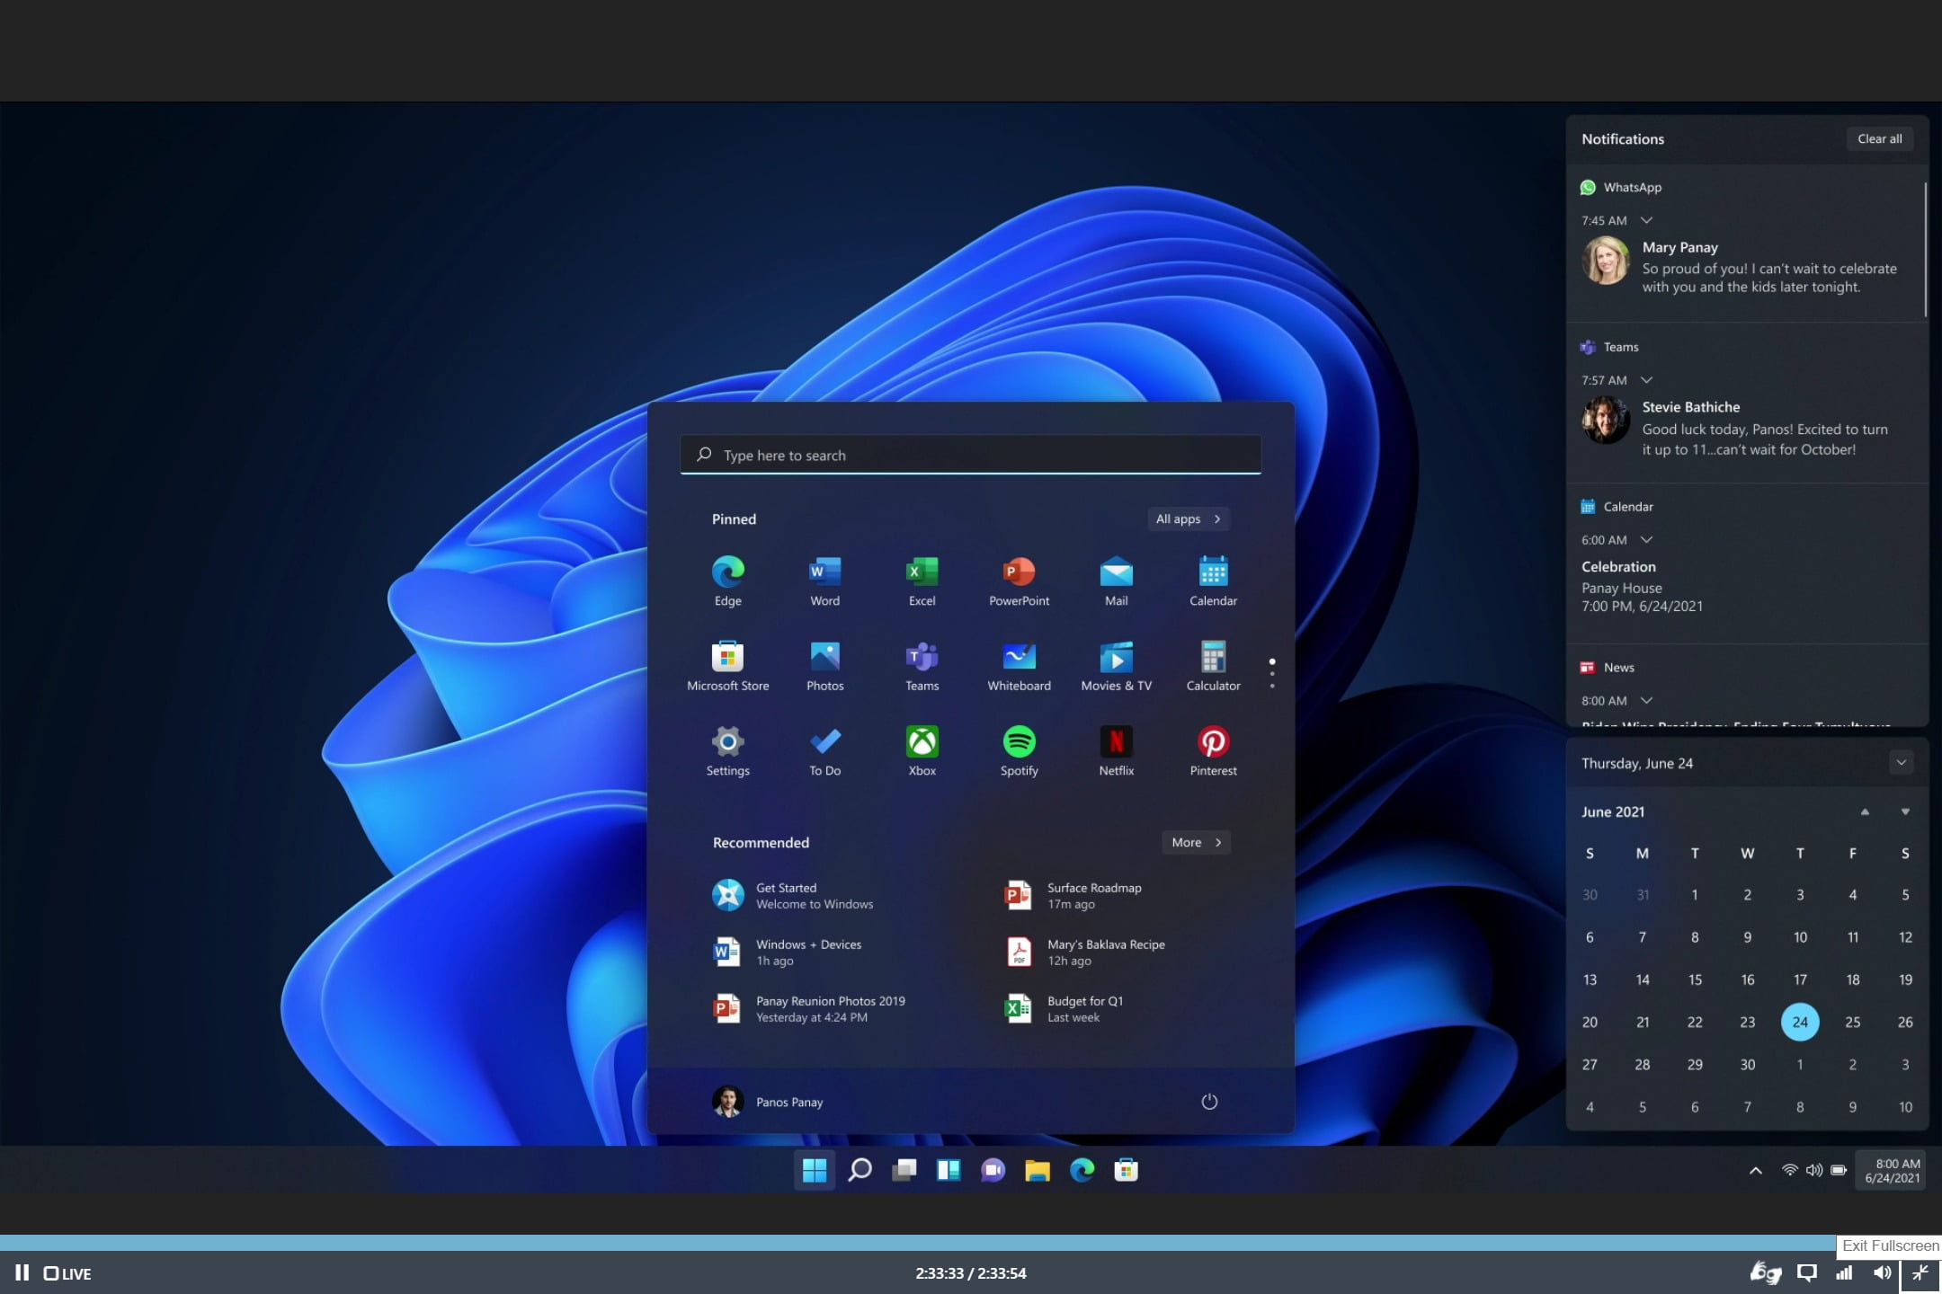Image resolution: width=1942 pixels, height=1294 pixels.
Task: Open player captions/chat icon
Action: 1806,1272
